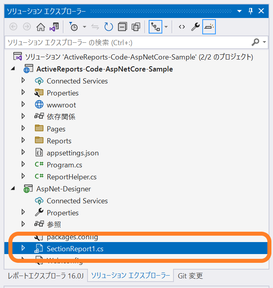Click the JSON file icon of appsettings.json
This screenshot has height=288, width=273.
tap(39, 152)
